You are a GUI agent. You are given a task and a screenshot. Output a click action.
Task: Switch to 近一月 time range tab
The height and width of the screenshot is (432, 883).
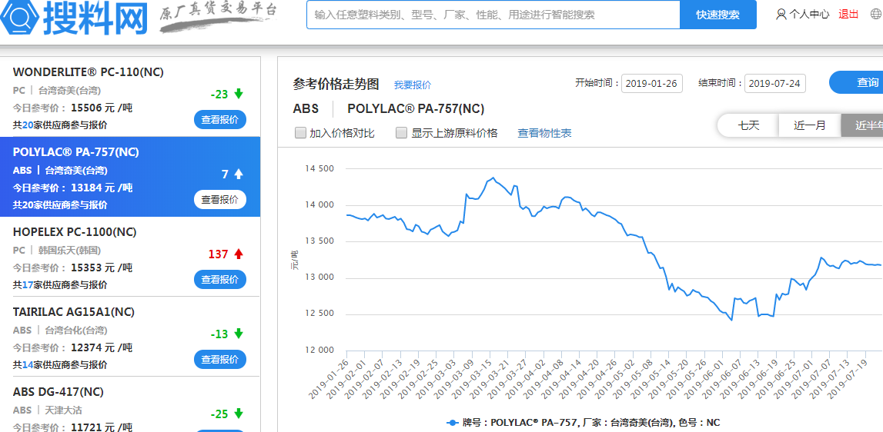coord(809,125)
